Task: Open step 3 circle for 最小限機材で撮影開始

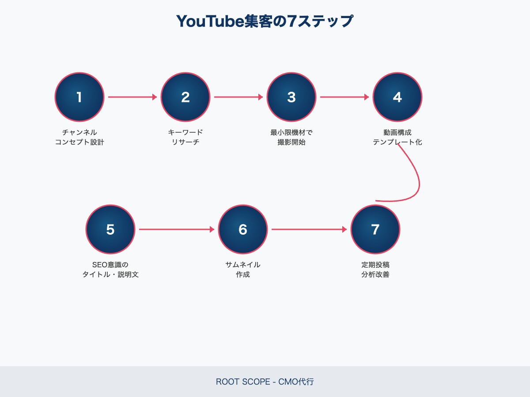Action: (291, 97)
